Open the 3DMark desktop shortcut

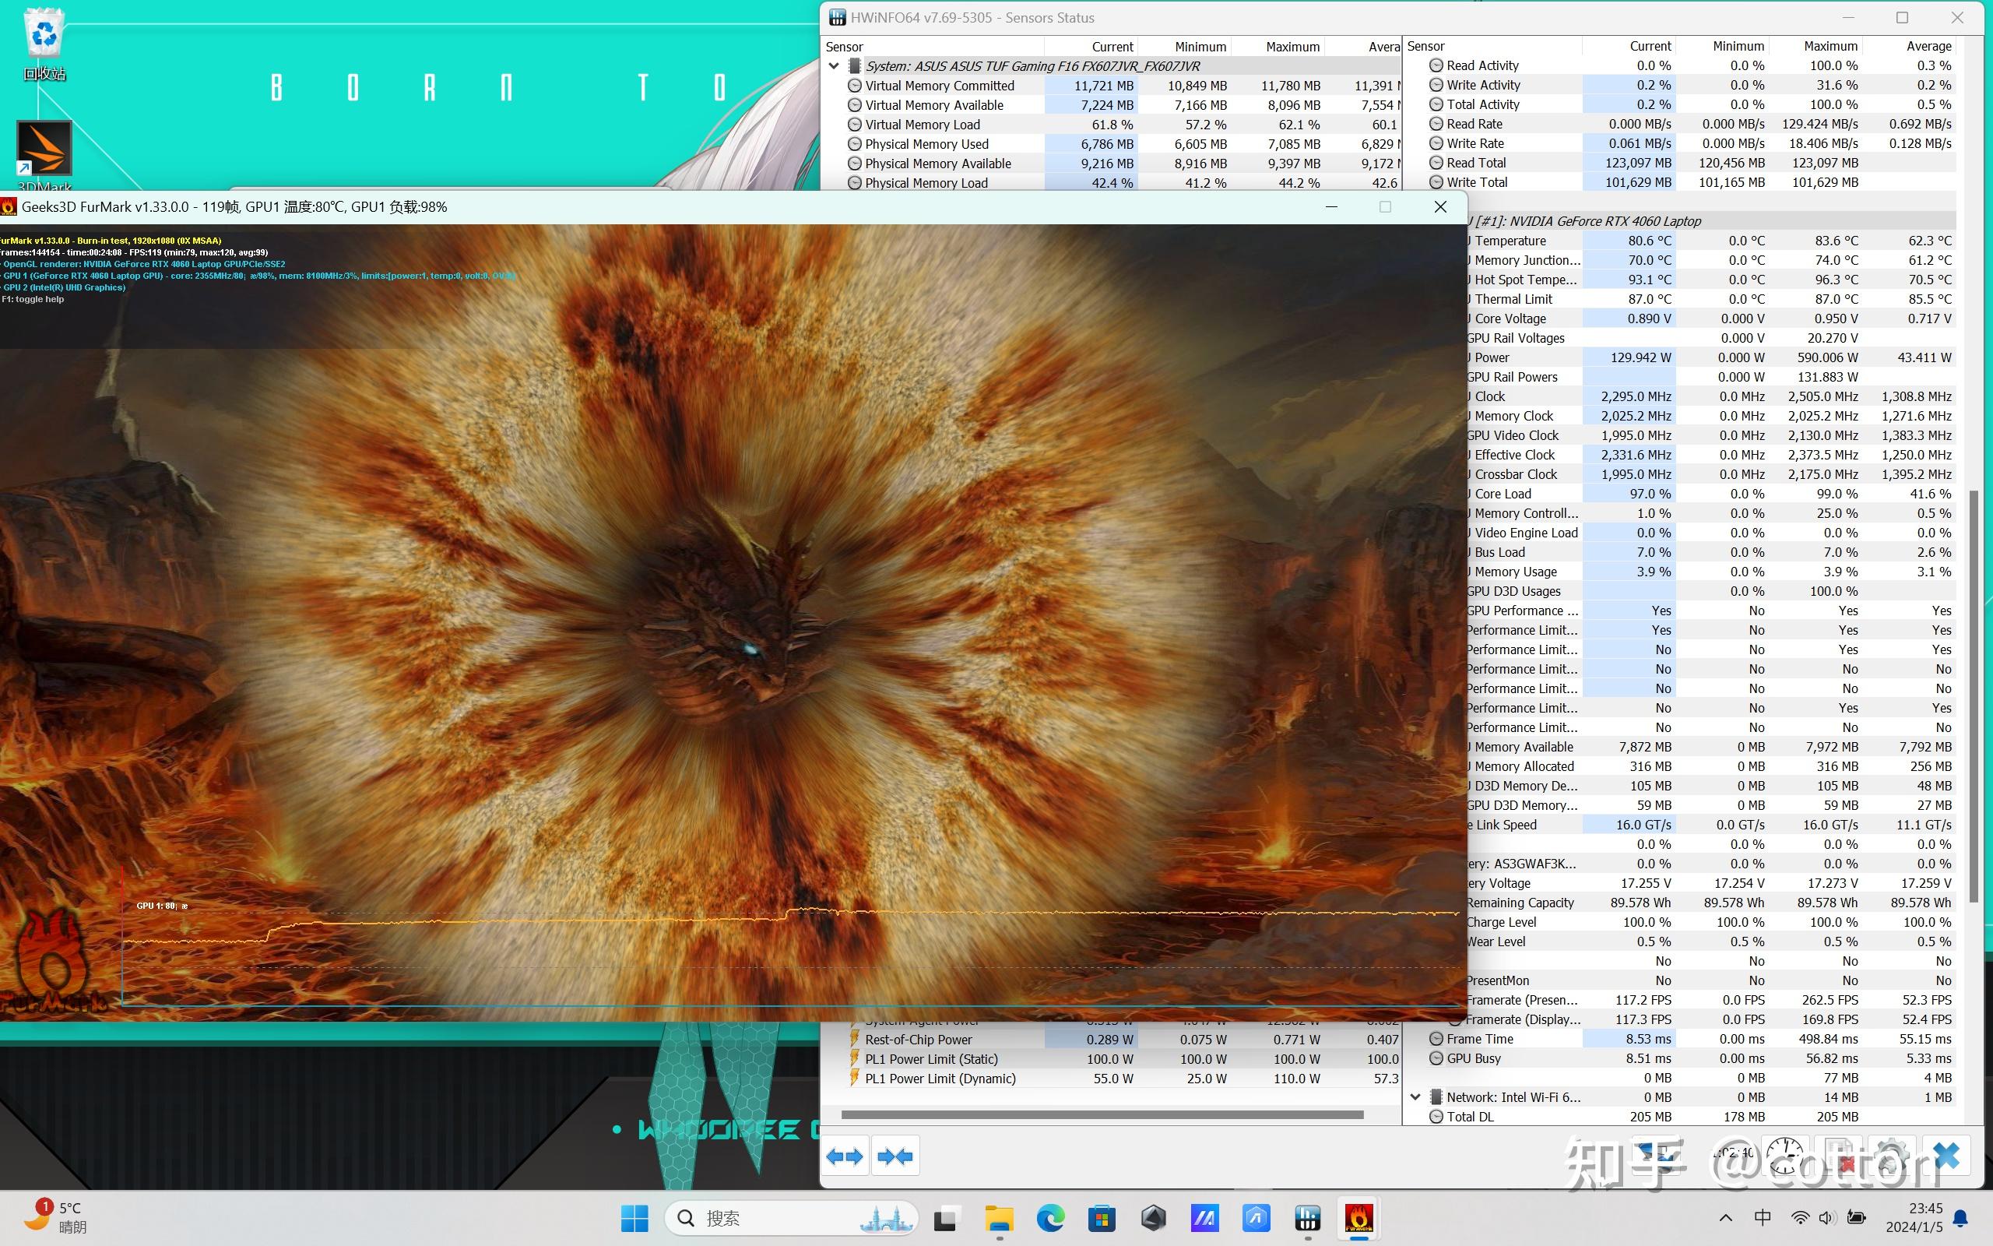pos(44,157)
